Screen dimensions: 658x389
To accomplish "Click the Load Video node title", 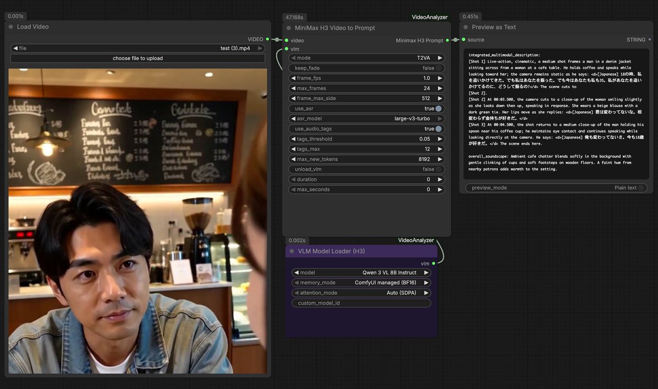I will pos(33,27).
